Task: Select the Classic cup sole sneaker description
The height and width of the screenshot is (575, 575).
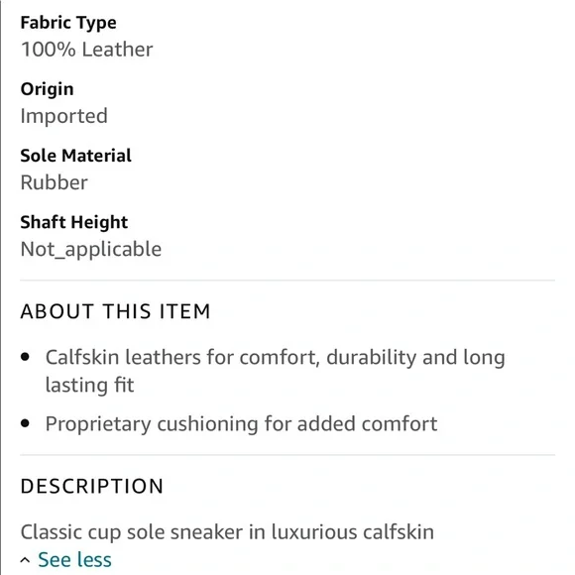Action: click(227, 532)
